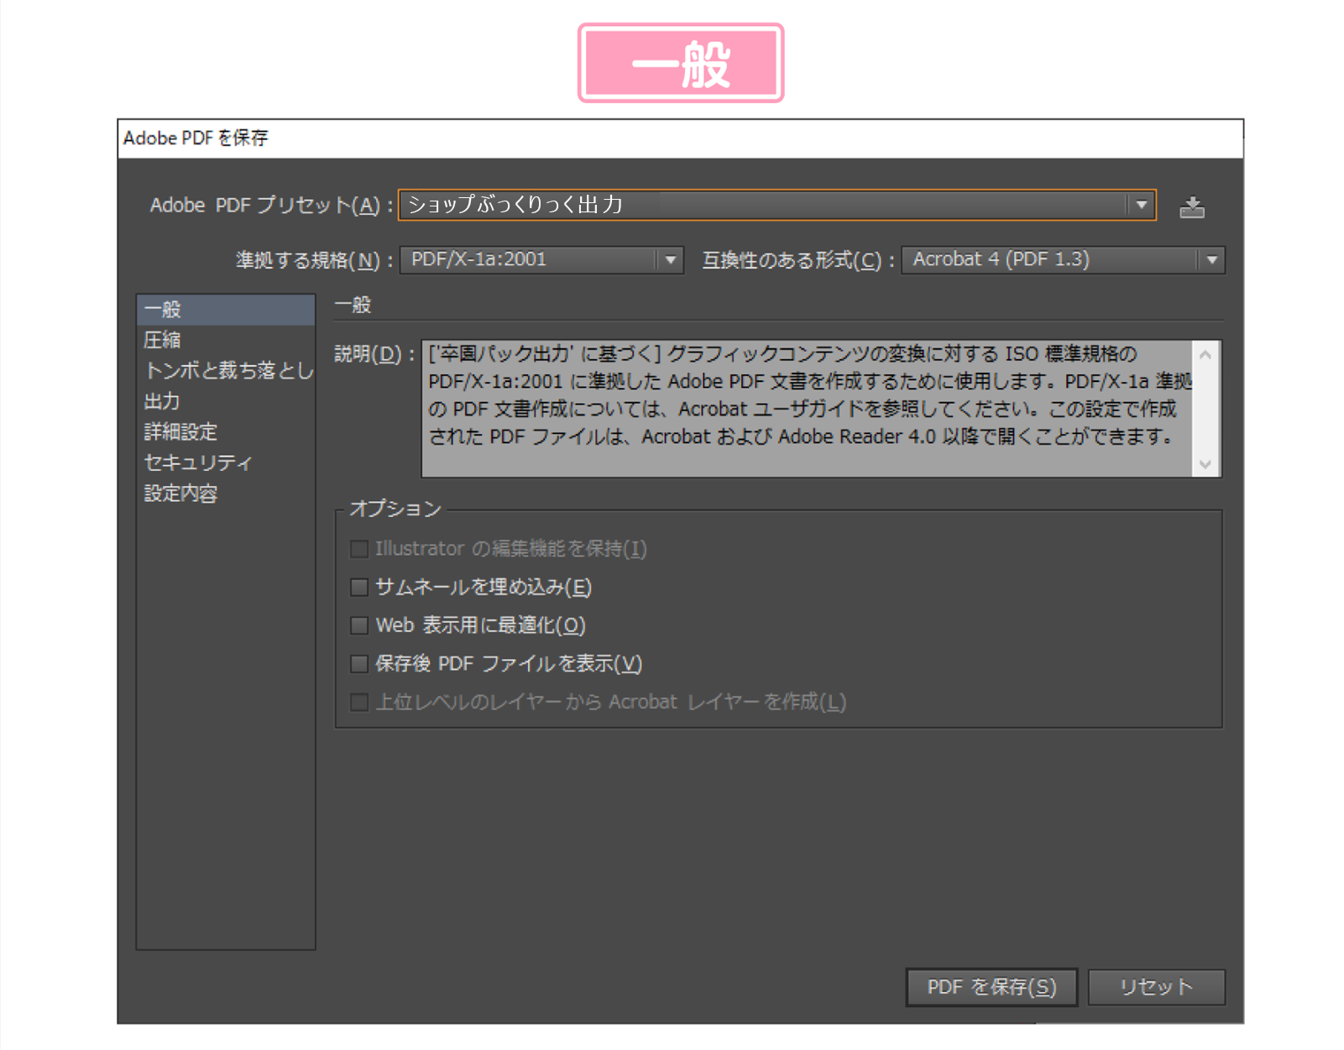Click inside the 説明 description text box
Image resolution: width=1344 pixels, height=1050 pixels.
[x=807, y=409]
